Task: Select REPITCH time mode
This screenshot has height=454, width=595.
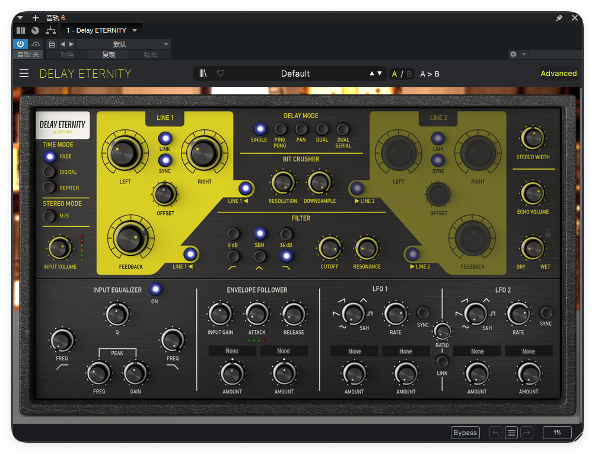Action: [49, 187]
